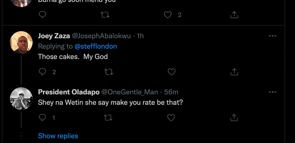
Task: Open more options on Joey Zaza's tweet
Action: pos(273,36)
